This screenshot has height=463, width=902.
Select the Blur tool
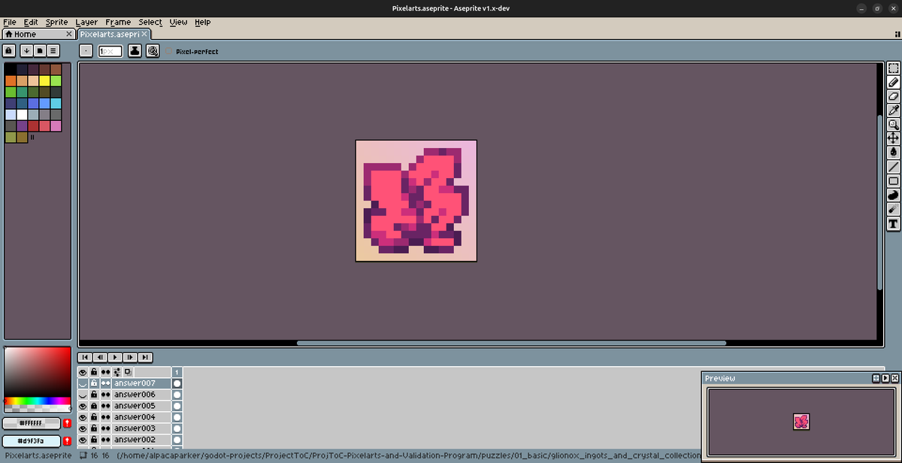[893, 210]
